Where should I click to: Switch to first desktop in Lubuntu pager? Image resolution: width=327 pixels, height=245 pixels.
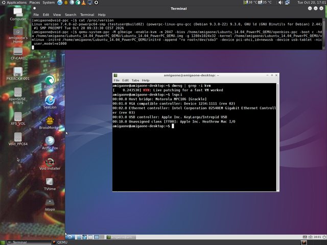[97, 237]
